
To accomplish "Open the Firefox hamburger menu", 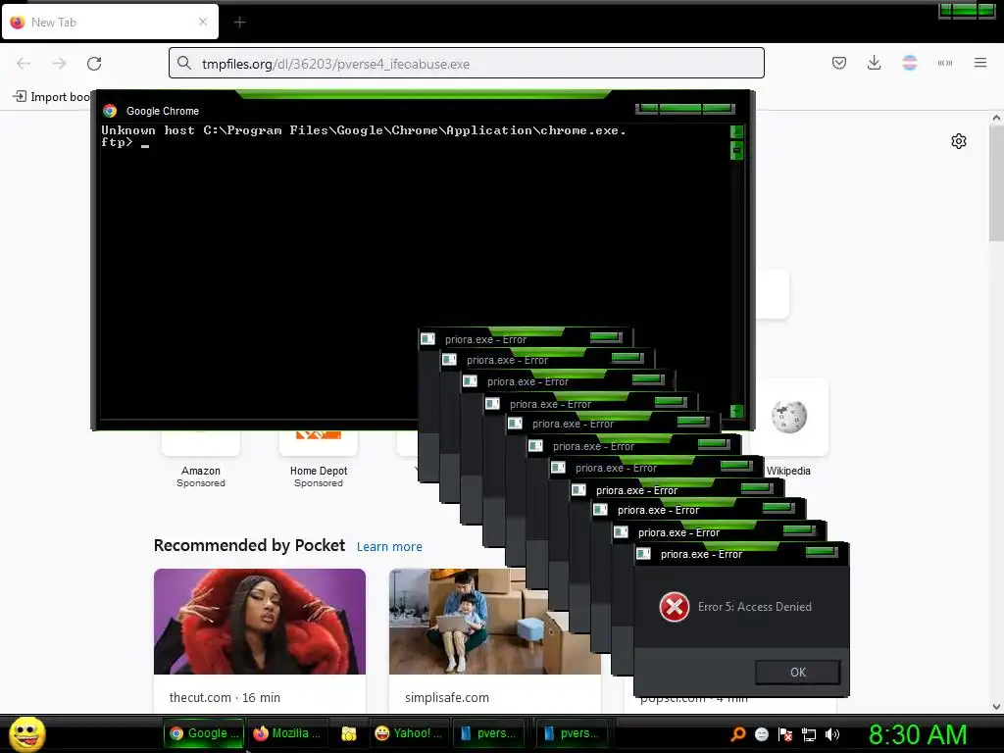I will [x=980, y=63].
